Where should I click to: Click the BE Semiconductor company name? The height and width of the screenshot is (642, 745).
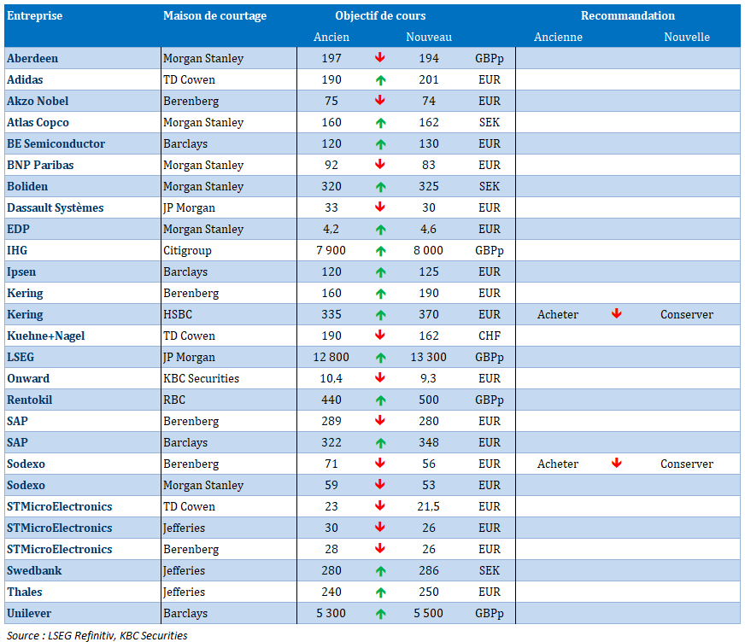(56, 143)
